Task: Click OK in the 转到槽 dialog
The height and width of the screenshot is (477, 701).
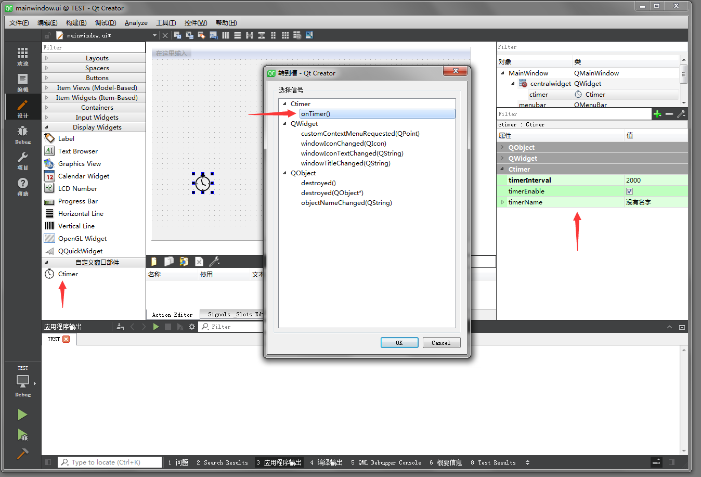Action: pyautogui.click(x=399, y=343)
